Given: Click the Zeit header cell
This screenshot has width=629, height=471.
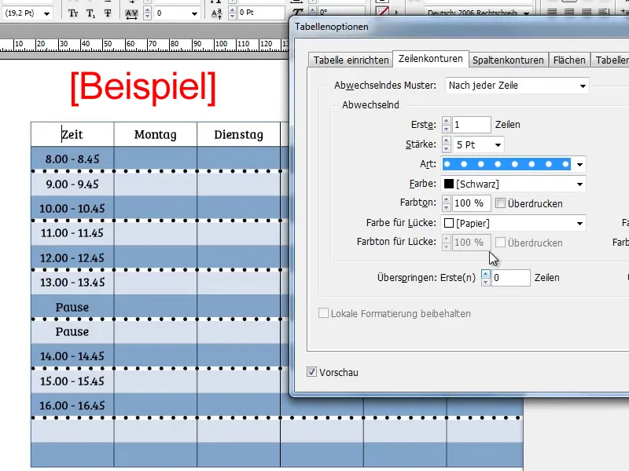Looking at the screenshot, I should pyautogui.click(x=72, y=134).
